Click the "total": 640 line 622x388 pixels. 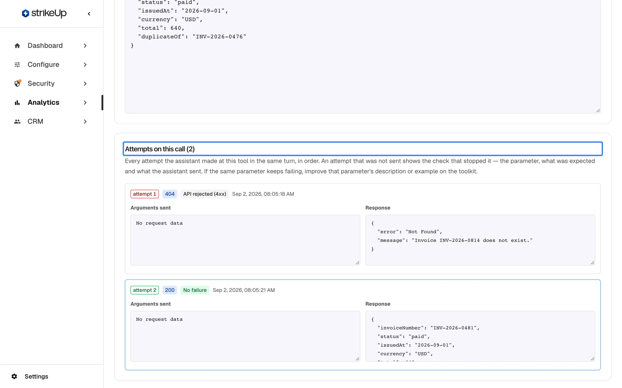click(x=161, y=28)
